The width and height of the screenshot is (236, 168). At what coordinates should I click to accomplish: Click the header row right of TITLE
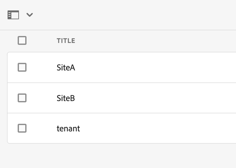coord(158,41)
